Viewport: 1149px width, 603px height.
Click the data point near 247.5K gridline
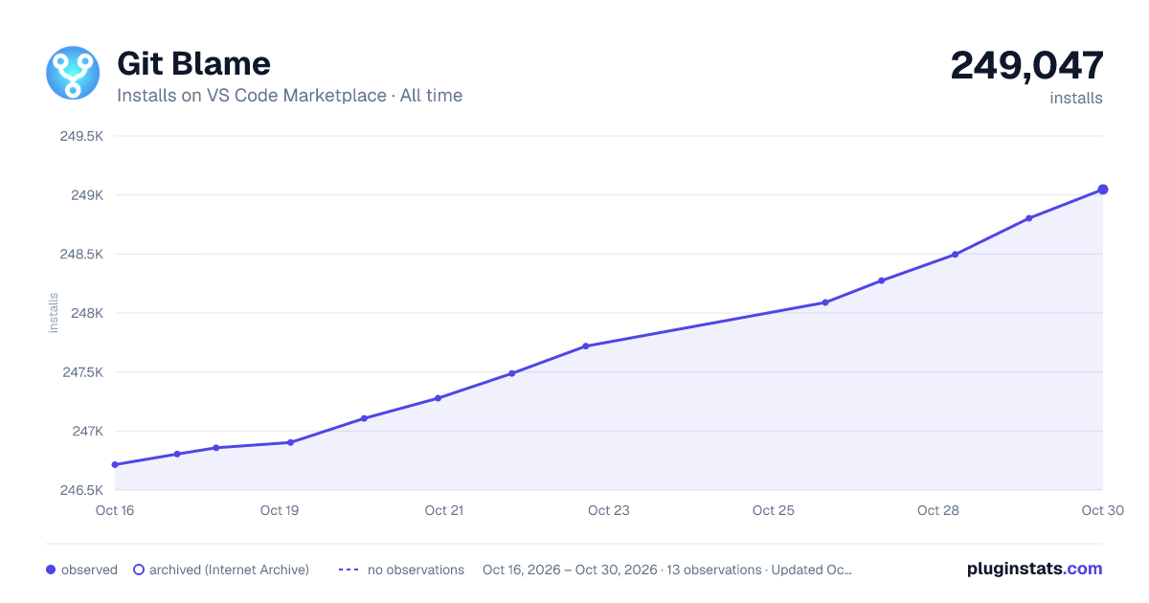[x=511, y=373]
